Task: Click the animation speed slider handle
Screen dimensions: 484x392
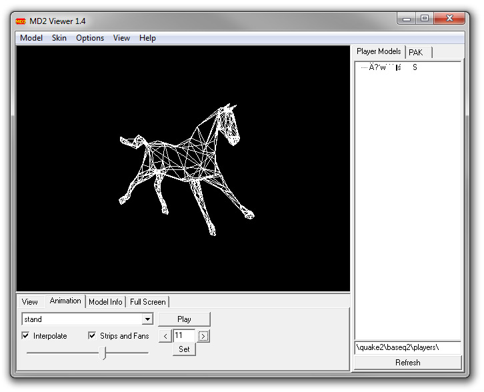Action: pyautogui.click(x=103, y=353)
